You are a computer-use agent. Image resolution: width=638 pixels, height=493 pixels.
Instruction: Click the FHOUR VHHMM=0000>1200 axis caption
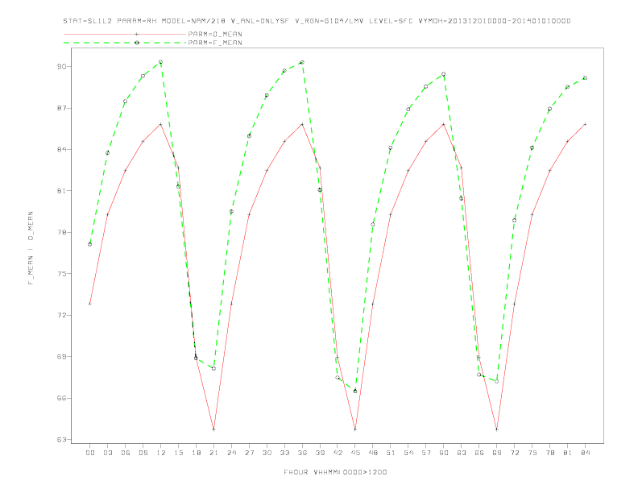tap(335, 472)
